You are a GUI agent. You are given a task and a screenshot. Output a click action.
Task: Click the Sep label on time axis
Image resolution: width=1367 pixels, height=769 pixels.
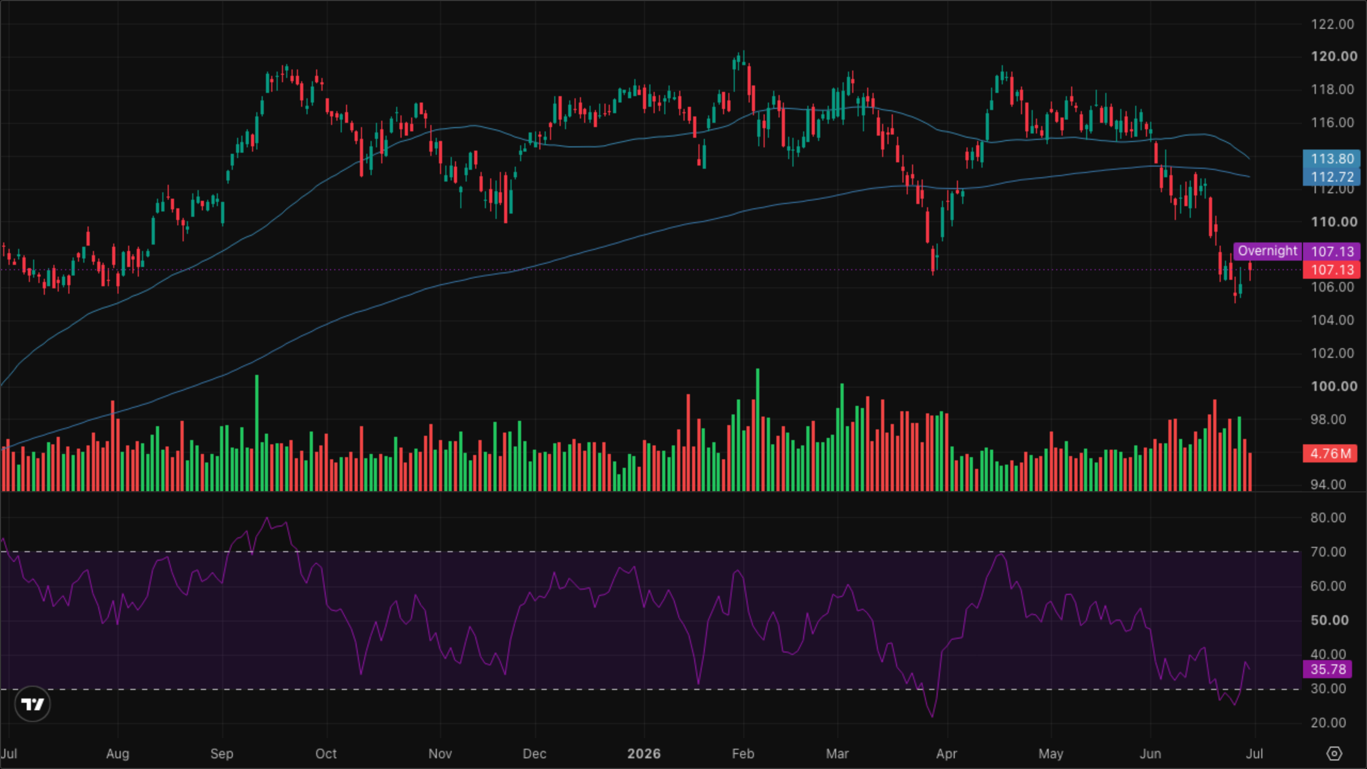click(222, 754)
